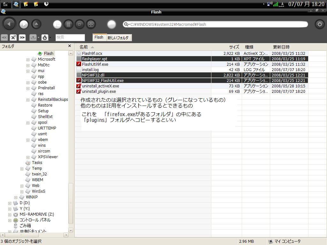Viewport: 327px width, 245px height.
Task: Expand the wbem folder node
Action: (x=28, y=140)
